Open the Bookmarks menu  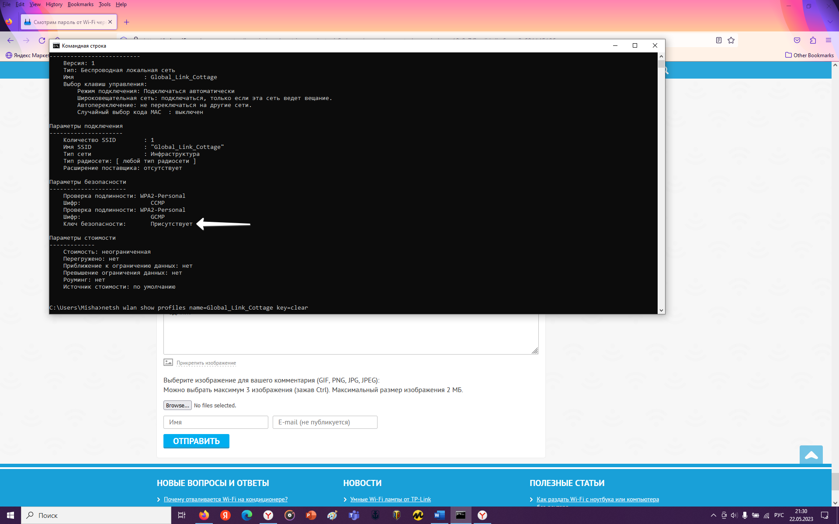pyautogui.click(x=80, y=4)
